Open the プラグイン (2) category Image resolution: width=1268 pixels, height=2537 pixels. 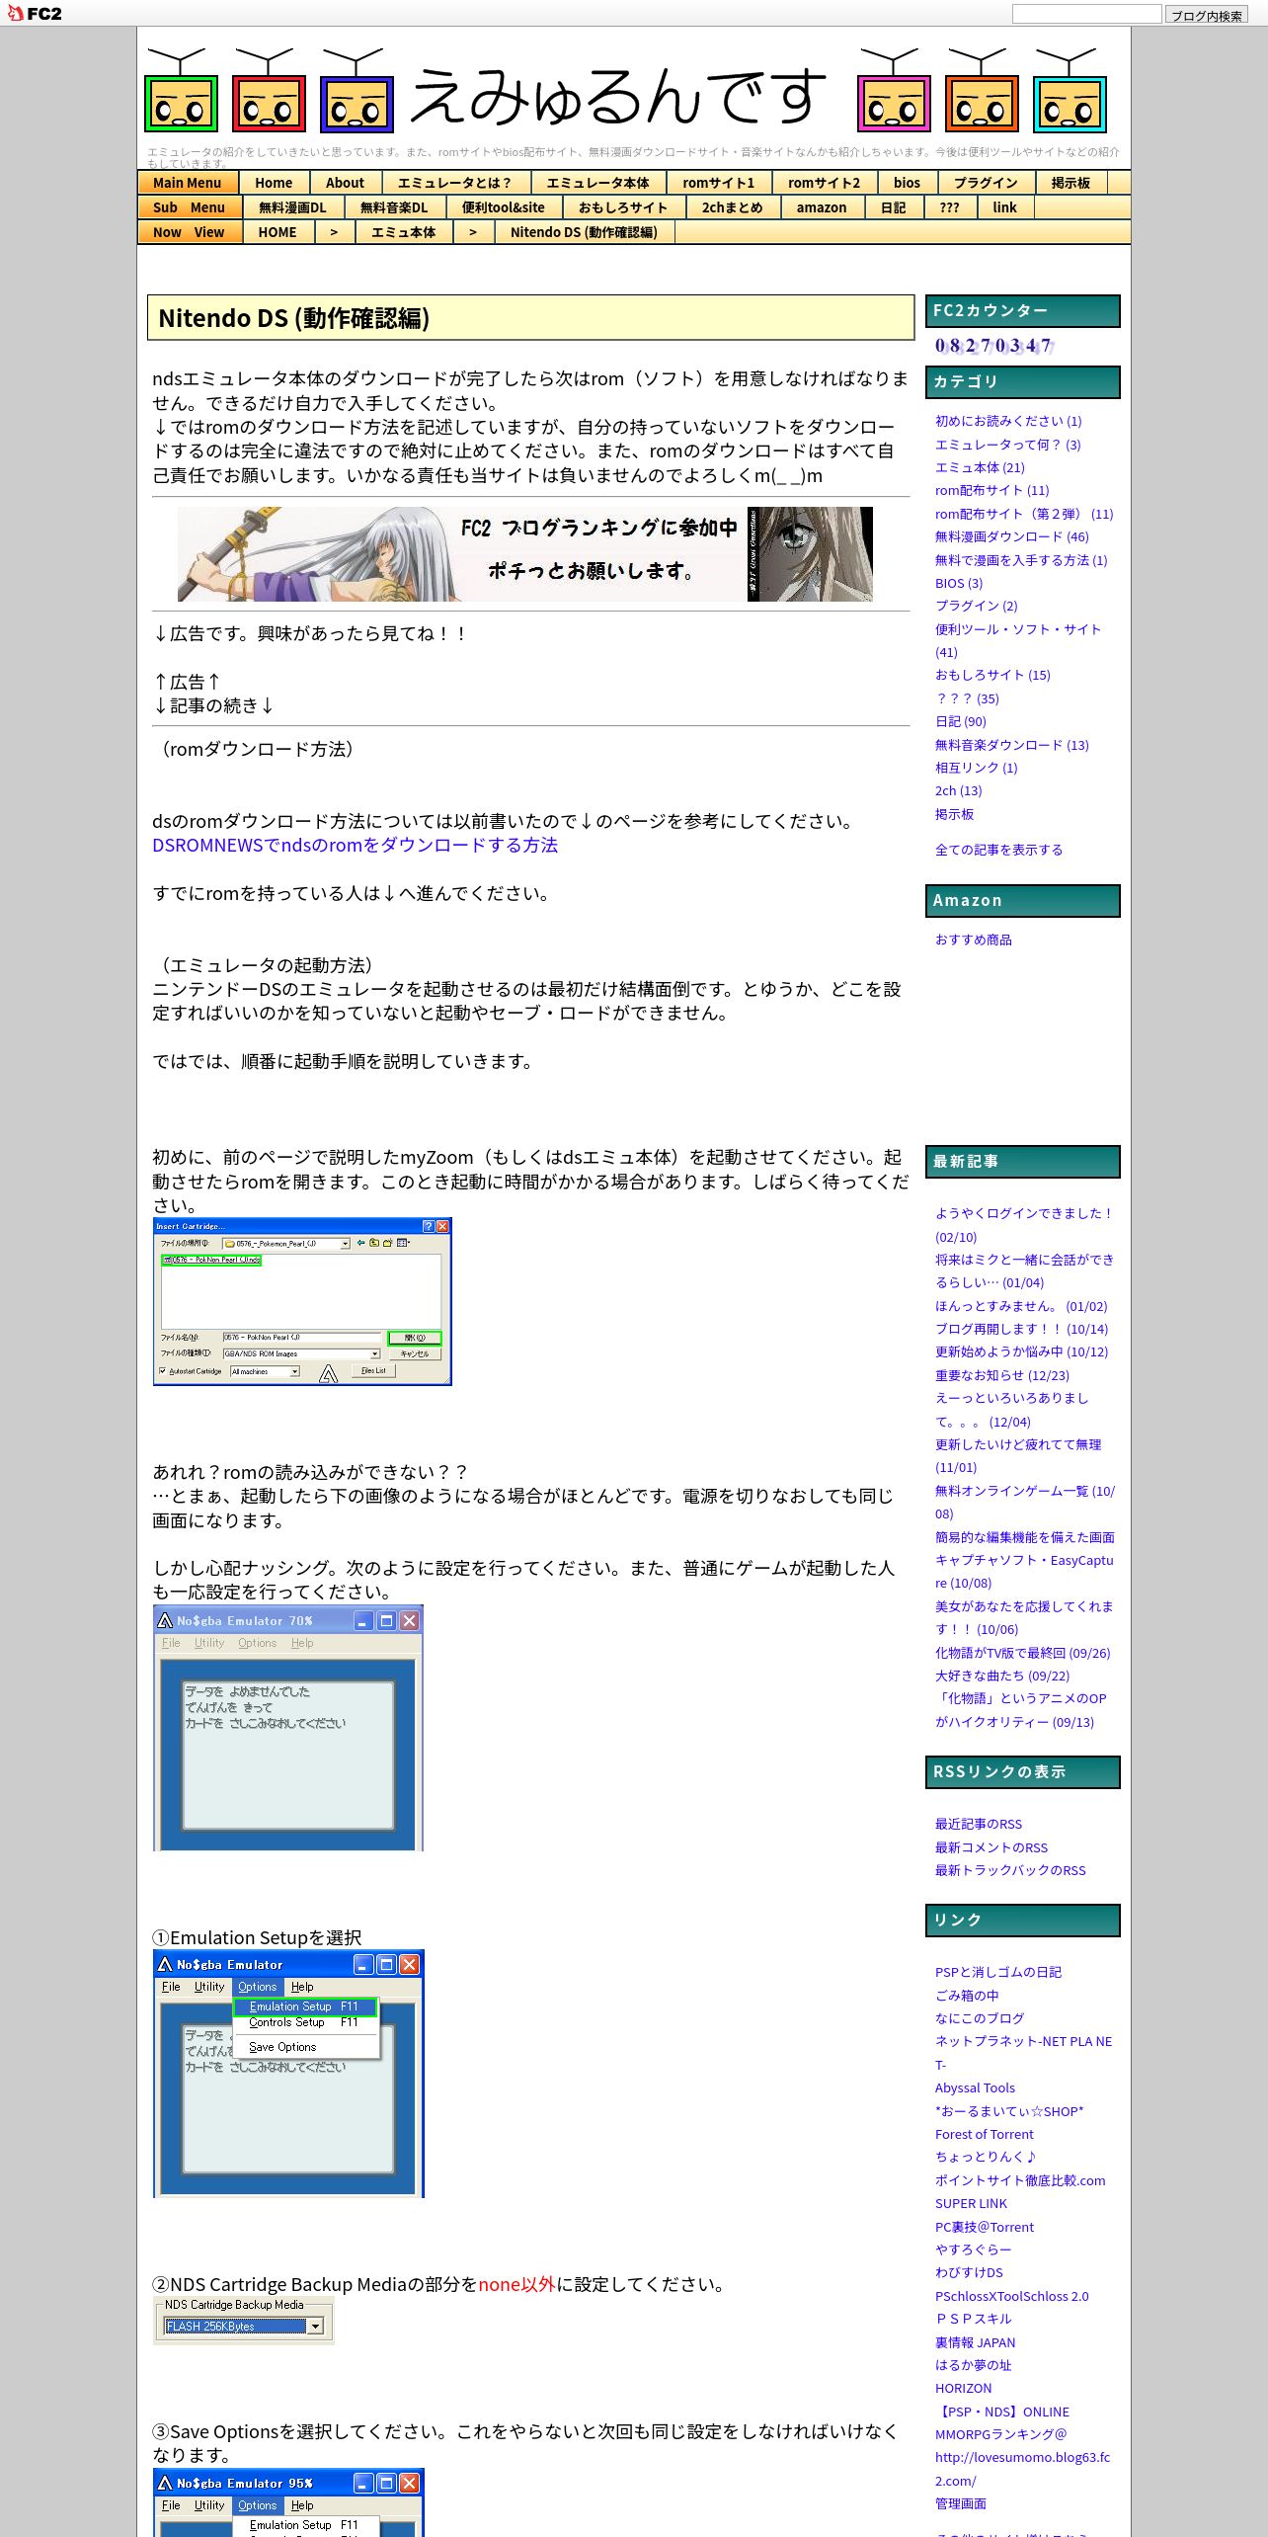click(977, 606)
